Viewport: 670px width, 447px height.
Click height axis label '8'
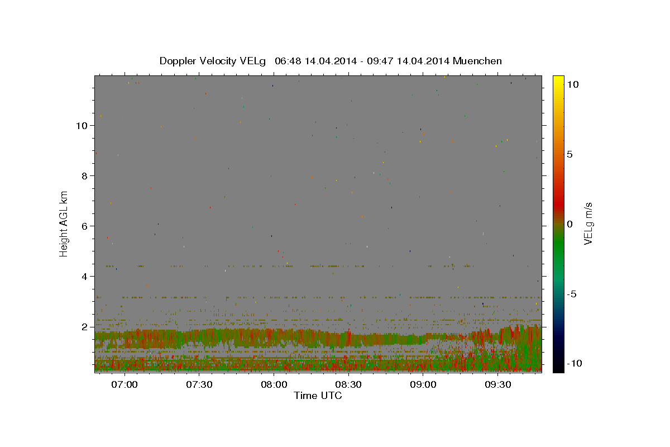pyautogui.click(x=85, y=175)
